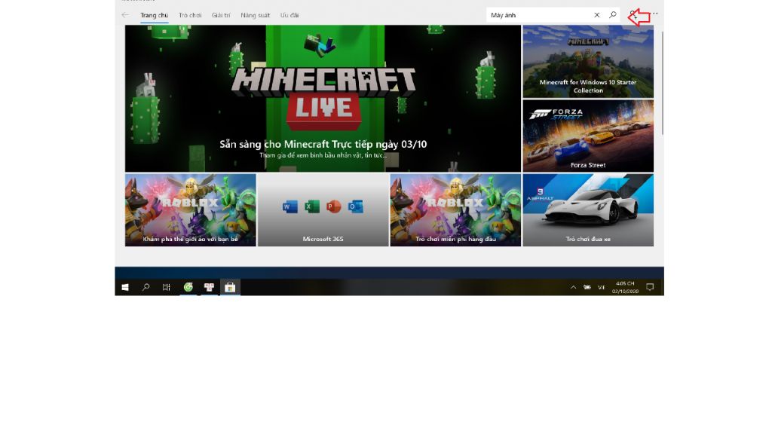Open Roblox tile Trò chơi miễn phí hàng đầu

[455, 210]
